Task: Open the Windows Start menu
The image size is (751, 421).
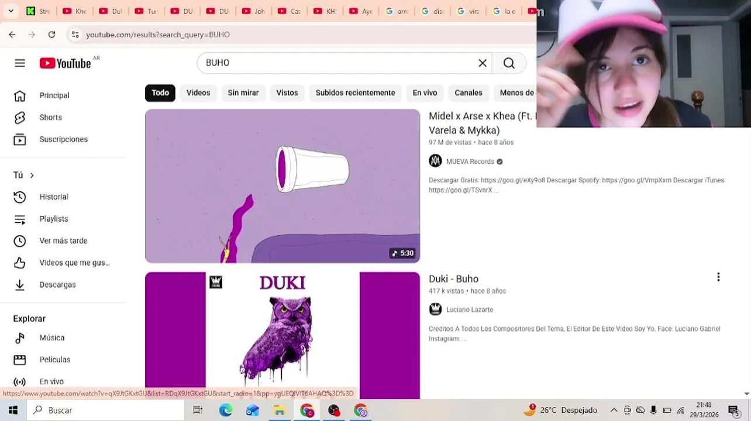Action: click(13, 410)
